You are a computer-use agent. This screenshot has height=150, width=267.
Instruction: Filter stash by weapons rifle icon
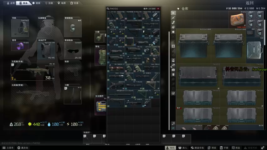click(173, 18)
